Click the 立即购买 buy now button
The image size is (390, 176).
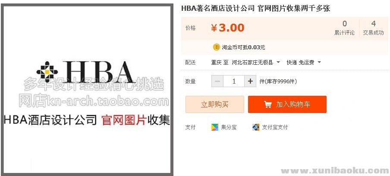click(215, 104)
